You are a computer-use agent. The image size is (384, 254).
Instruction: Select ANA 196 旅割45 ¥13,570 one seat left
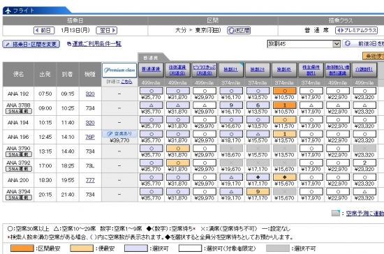(x=284, y=134)
